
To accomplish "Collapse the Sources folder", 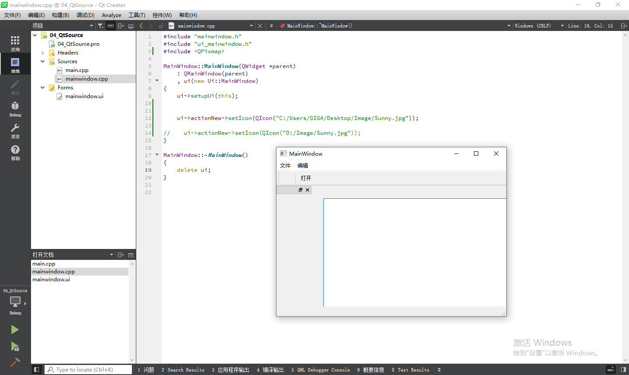I will [43, 61].
